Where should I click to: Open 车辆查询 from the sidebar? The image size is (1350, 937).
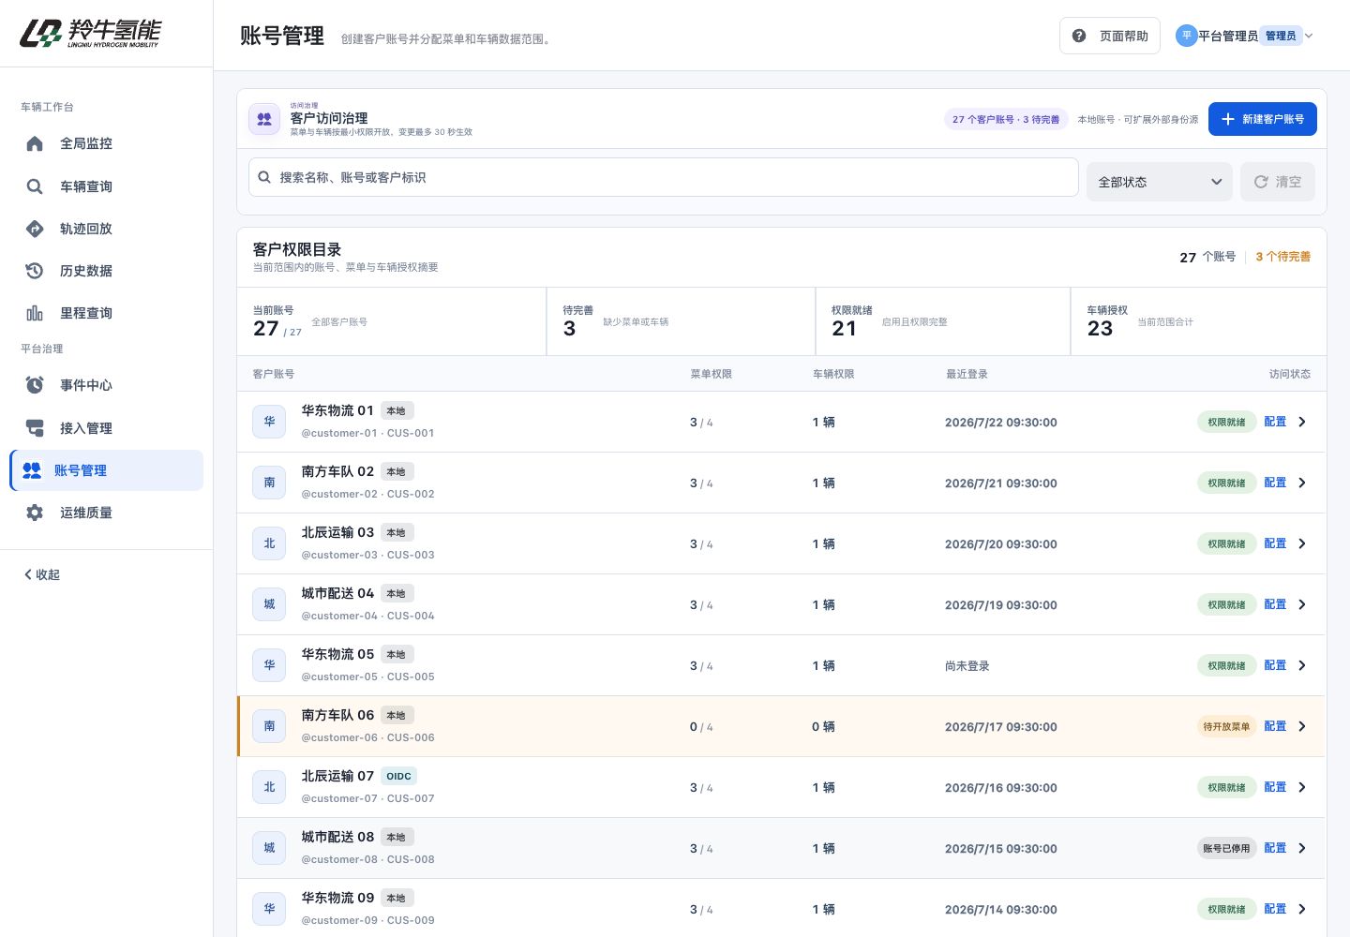pyautogui.click(x=107, y=186)
